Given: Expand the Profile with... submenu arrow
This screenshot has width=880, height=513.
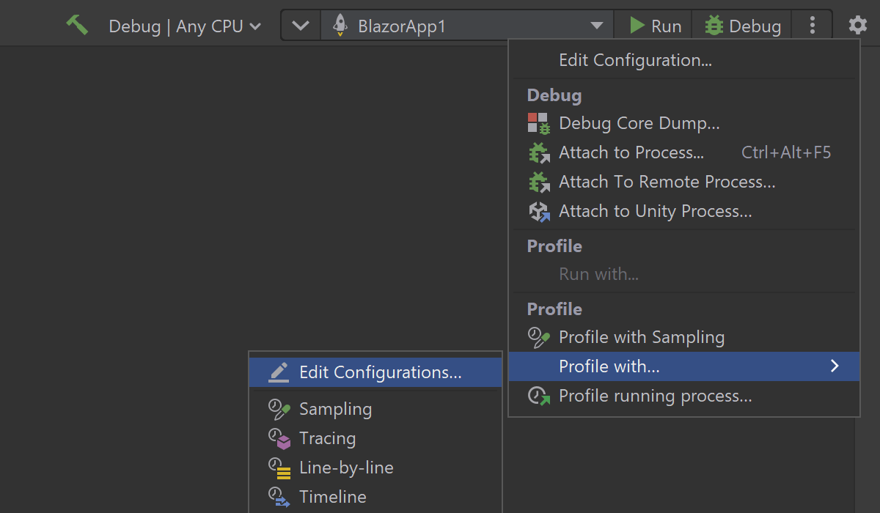Looking at the screenshot, I should tap(835, 366).
